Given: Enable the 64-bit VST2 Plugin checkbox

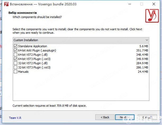Looking at the screenshot, I should pos(15,55).
